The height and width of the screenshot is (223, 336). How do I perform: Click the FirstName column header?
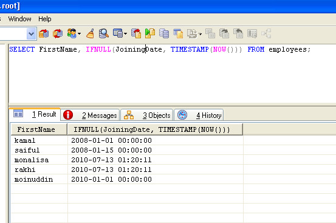pos(39,129)
